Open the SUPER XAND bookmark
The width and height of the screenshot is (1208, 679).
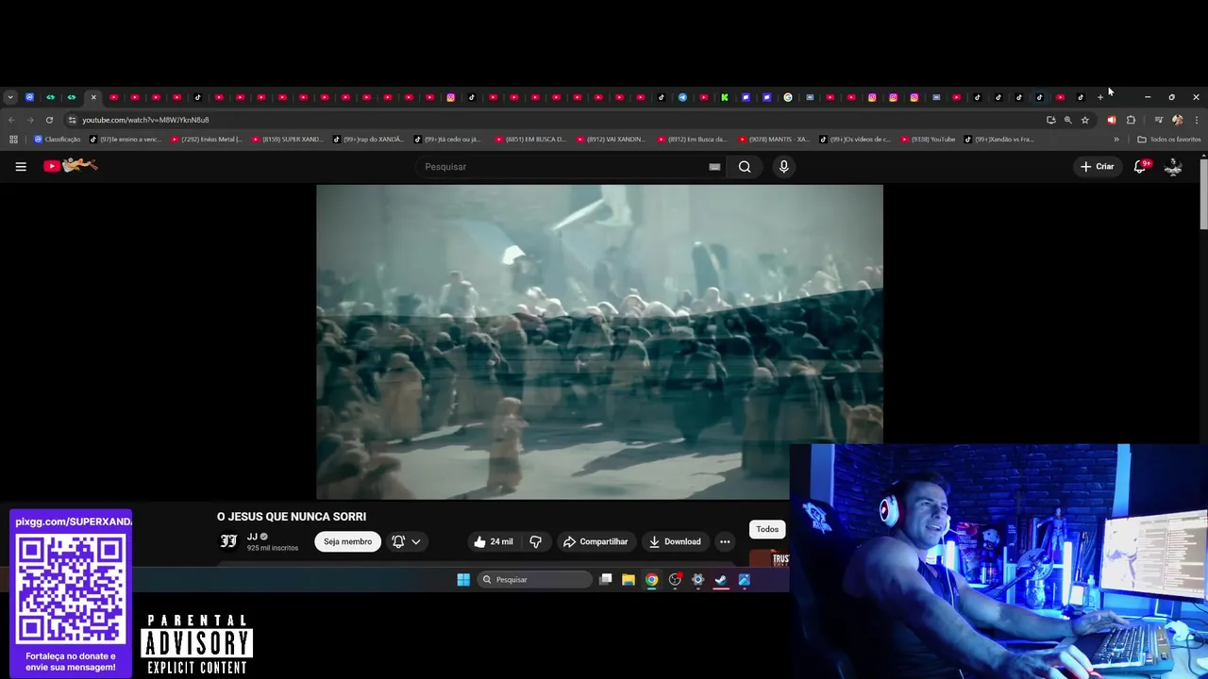click(x=287, y=140)
